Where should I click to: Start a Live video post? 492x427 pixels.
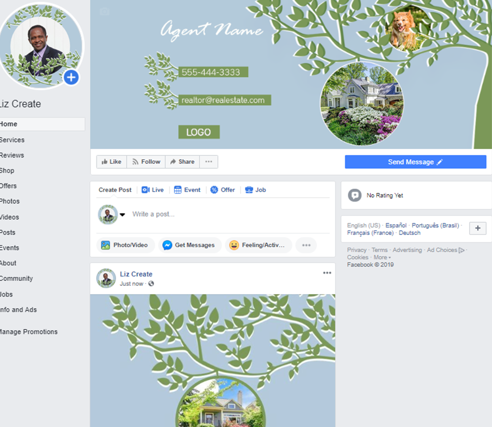(x=153, y=190)
